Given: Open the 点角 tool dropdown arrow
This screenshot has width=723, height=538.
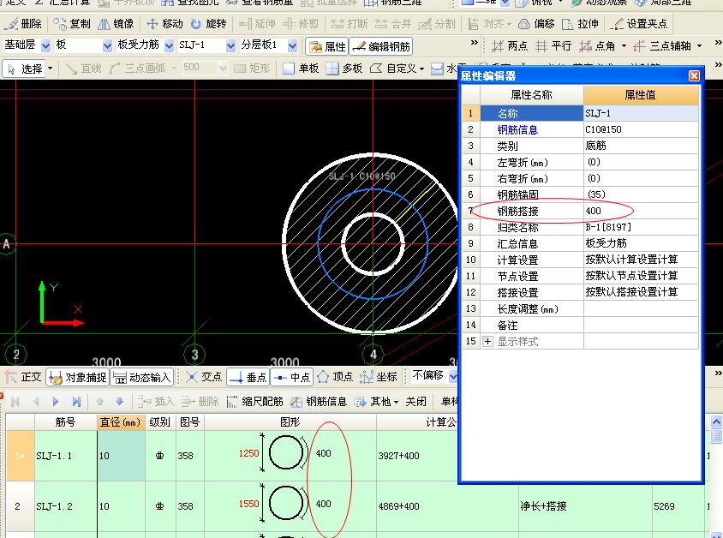Looking at the screenshot, I should click(624, 46).
